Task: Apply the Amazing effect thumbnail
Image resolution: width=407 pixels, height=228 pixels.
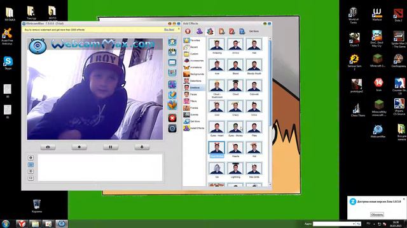Action: click(x=217, y=44)
